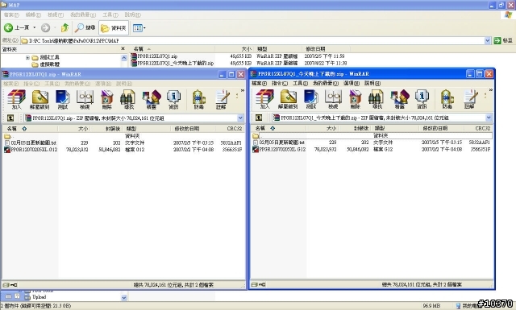516x310 pixels.
Task: Open Wizard icon in right WinRAR window
Action: (x=400, y=99)
